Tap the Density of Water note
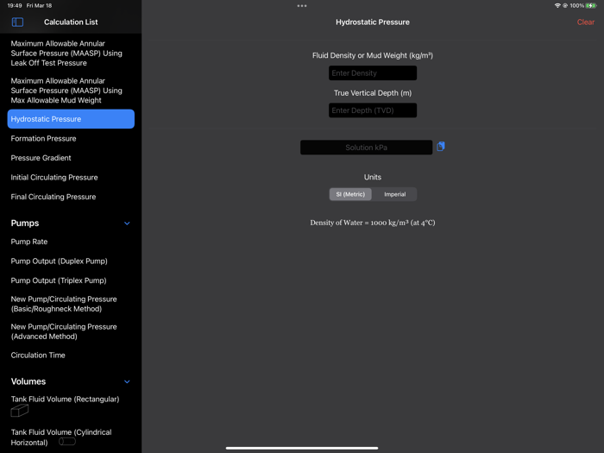 tap(373, 223)
